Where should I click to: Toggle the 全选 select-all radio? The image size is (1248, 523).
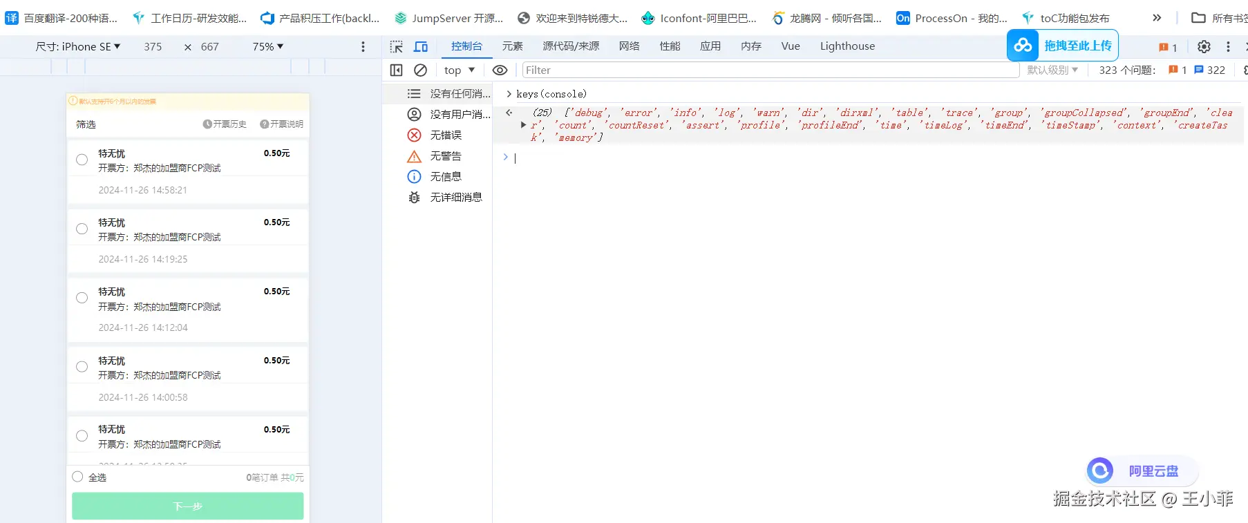pos(77,477)
